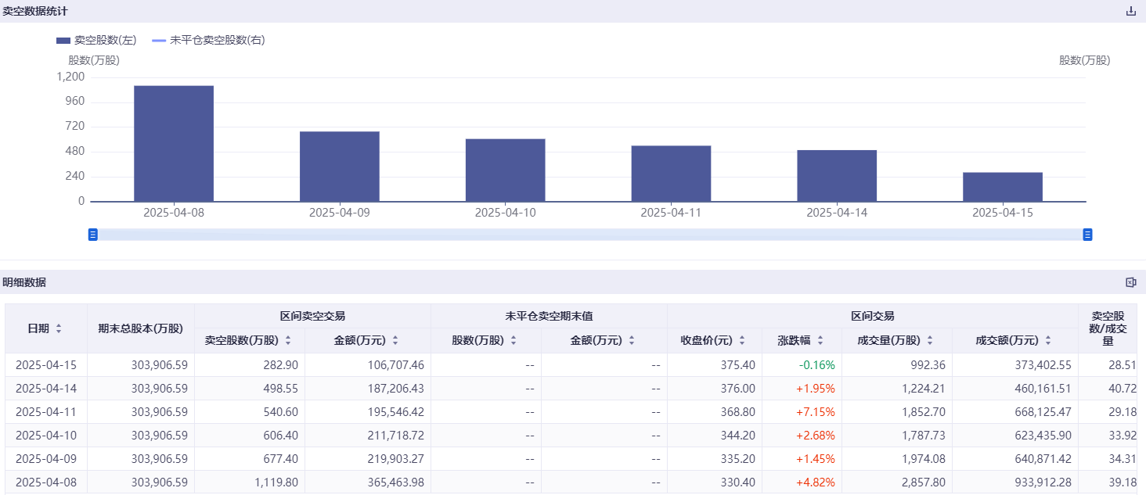
Task: Toggle 卖空股数(左) legend series
Action: click(96, 40)
